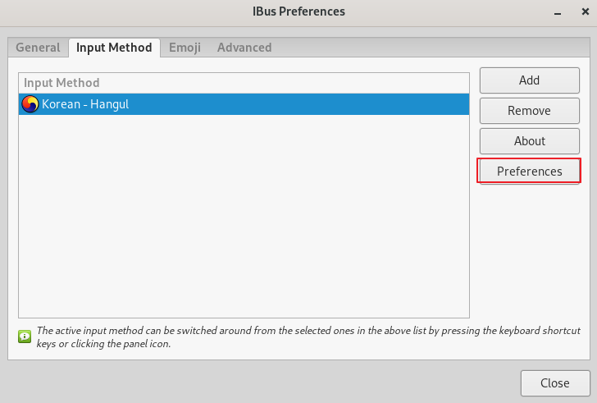This screenshot has height=403, width=597.
Task: Click the green info icon below list
Action: [25, 336]
